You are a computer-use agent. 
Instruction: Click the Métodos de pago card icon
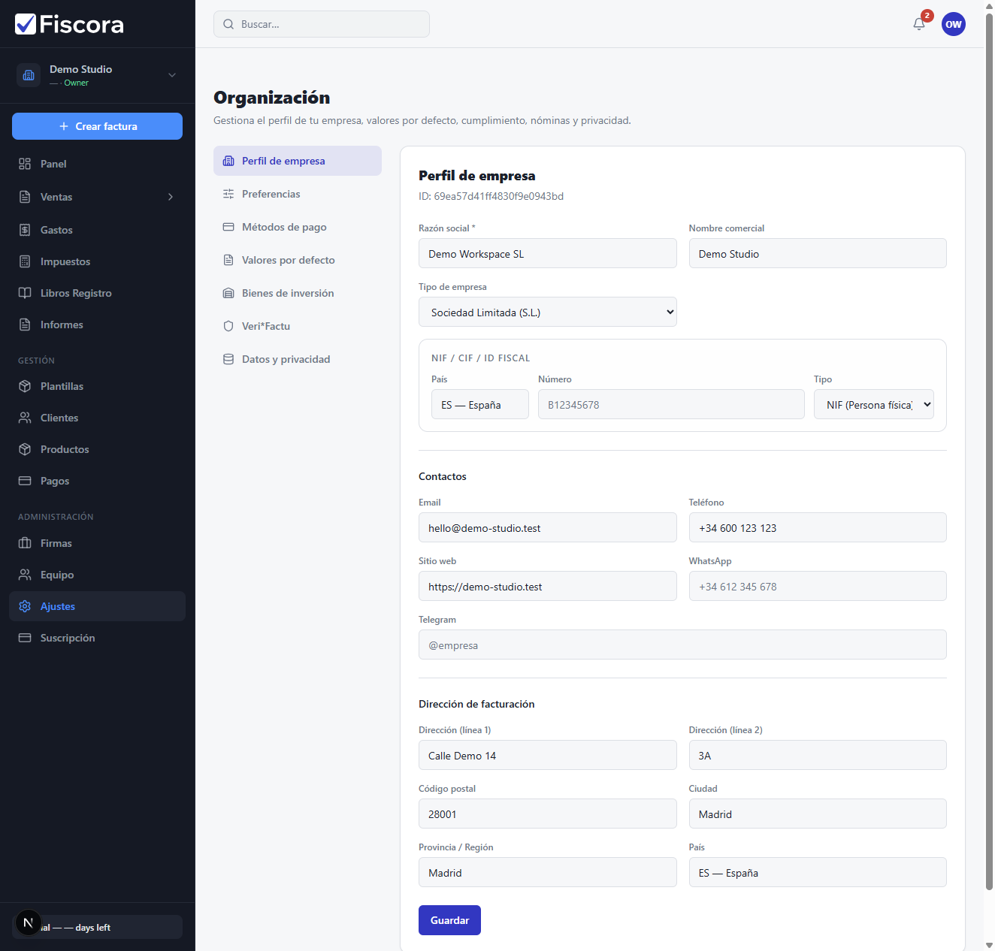point(228,227)
